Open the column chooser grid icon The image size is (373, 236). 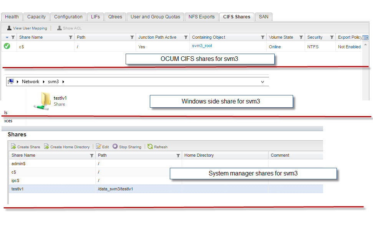click(x=365, y=38)
